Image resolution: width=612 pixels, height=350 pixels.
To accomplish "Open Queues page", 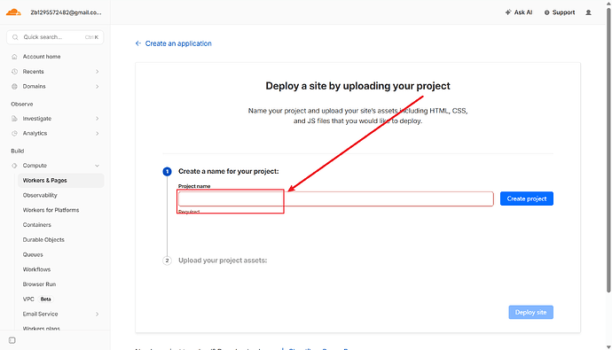I will pos(33,254).
